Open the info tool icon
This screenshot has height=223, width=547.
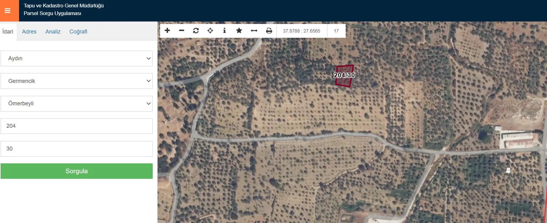coord(224,31)
